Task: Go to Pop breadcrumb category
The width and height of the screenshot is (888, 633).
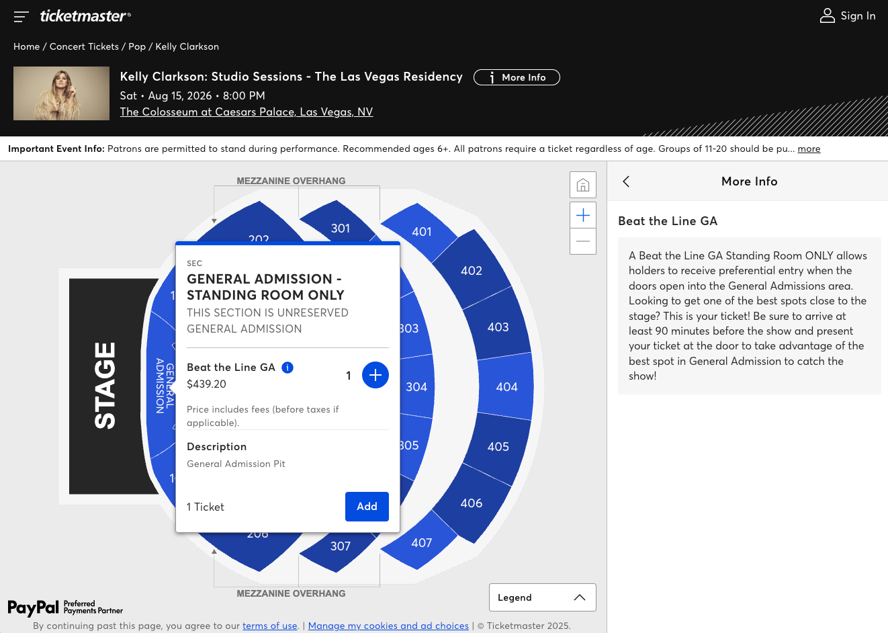Action: click(x=137, y=46)
